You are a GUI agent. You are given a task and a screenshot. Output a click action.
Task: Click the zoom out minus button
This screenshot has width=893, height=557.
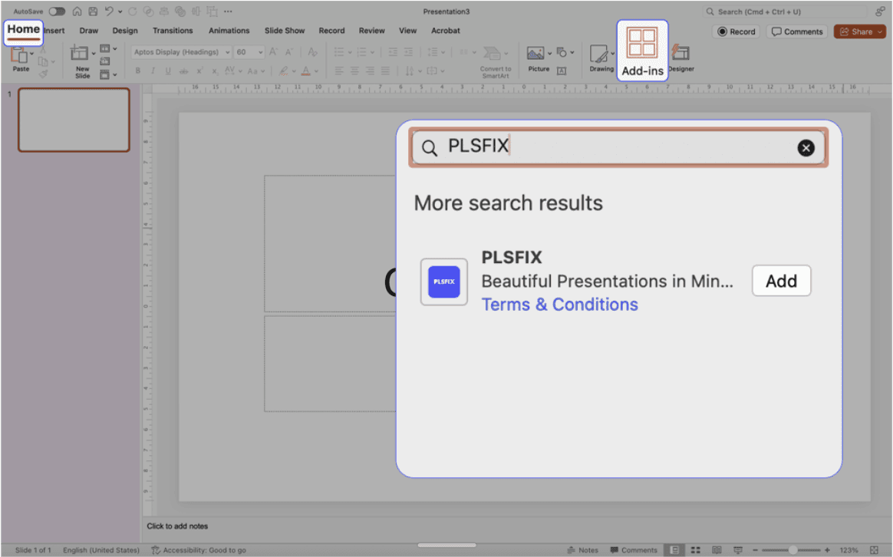point(755,550)
